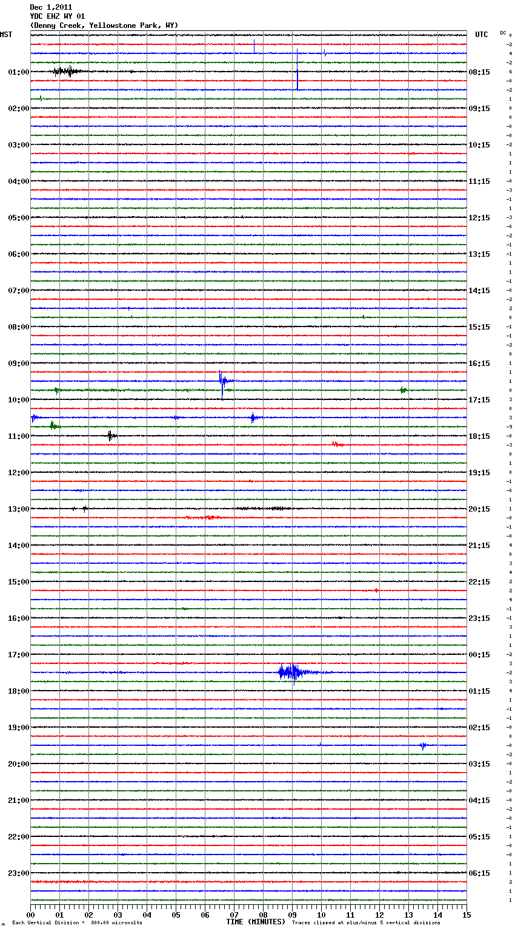Click the 02:15 UTC time label
Screen dimensions: 515x931
click(479, 728)
